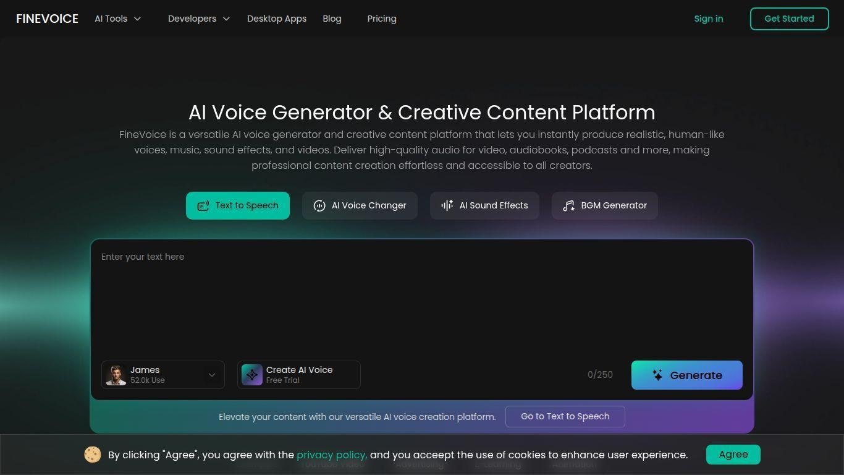The width and height of the screenshot is (844, 475).
Task: Click the sparkle icon on the Generate button
Action: tap(657, 375)
